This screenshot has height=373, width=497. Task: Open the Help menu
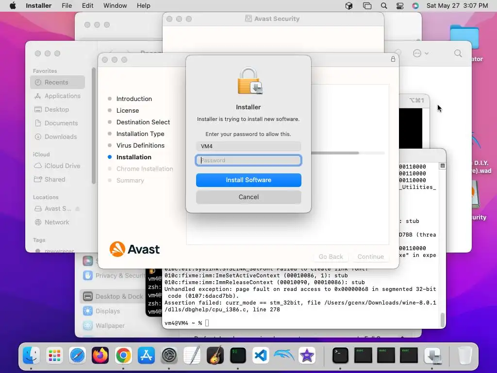coord(143,6)
